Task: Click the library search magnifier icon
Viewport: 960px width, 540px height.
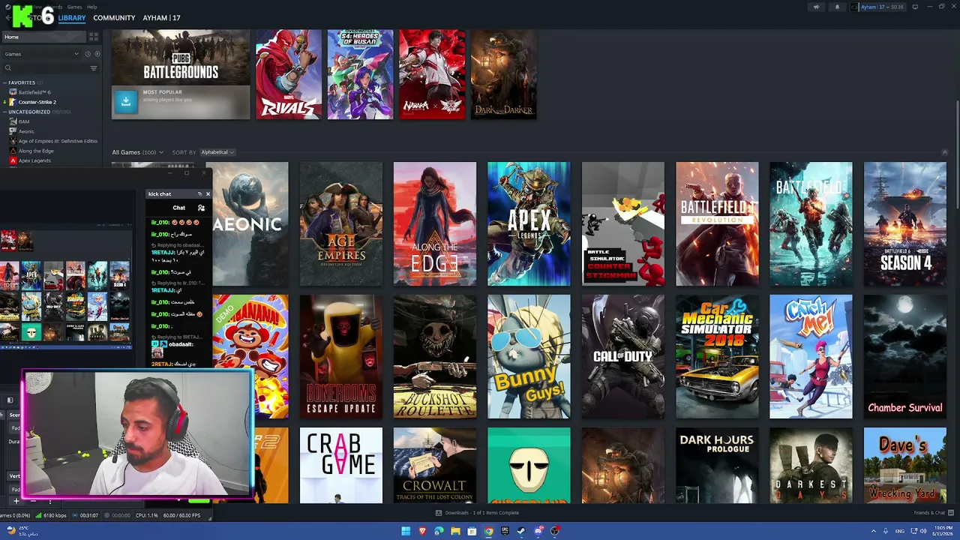Action: (8, 68)
